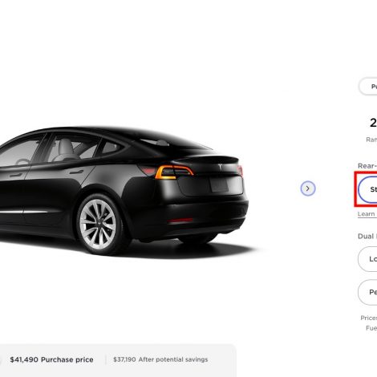The width and height of the screenshot is (377, 377).
Task: Click the Dual Motor section label
Action: [x=367, y=237]
